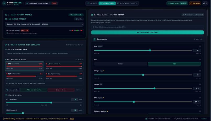Click the Diabetes Mellitus info icon

point(200,111)
